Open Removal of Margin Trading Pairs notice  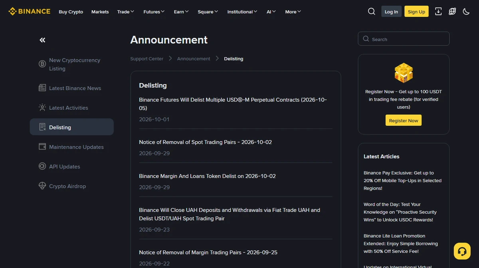tap(208, 252)
